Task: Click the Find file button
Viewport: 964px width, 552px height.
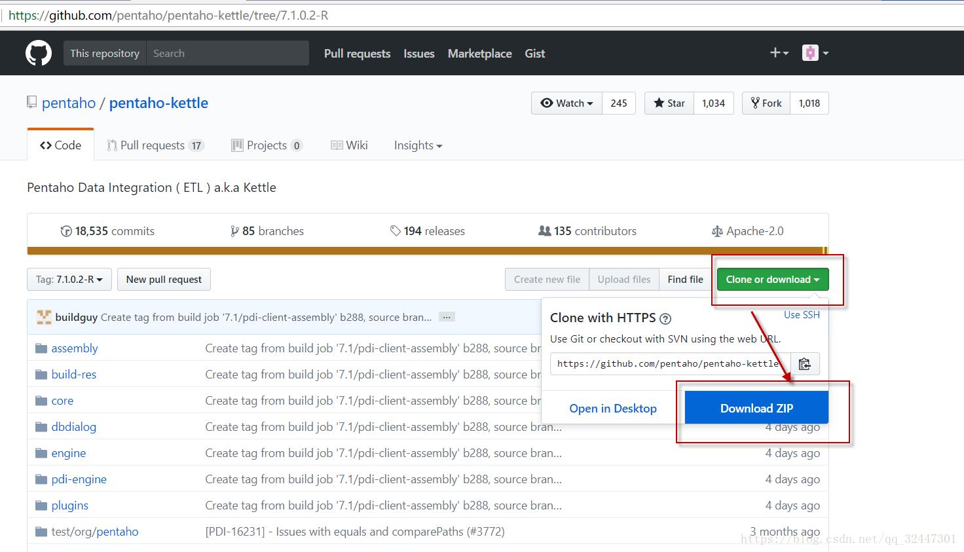Action: point(686,280)
